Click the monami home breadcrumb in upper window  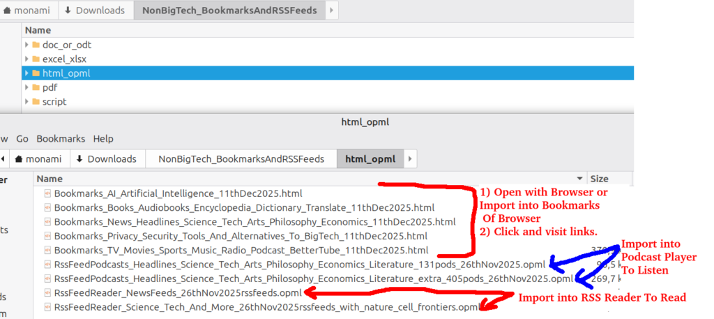(x=26, y=10)
